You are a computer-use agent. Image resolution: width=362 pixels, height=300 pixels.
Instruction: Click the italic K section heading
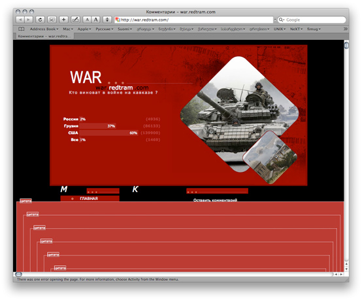135,190
